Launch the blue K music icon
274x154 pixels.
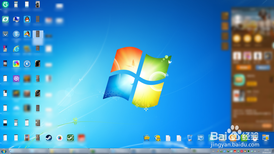[x=27, y=64]
